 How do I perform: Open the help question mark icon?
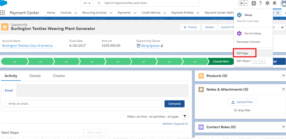[x=261, y=3]
